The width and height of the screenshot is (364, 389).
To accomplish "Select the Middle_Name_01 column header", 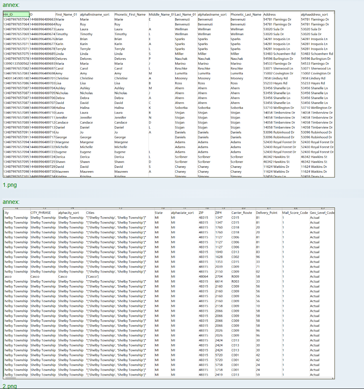I will point(161,15).
